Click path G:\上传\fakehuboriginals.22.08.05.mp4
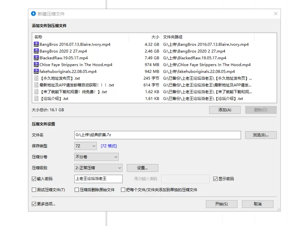The image size is (296, 226). point(199,72)
